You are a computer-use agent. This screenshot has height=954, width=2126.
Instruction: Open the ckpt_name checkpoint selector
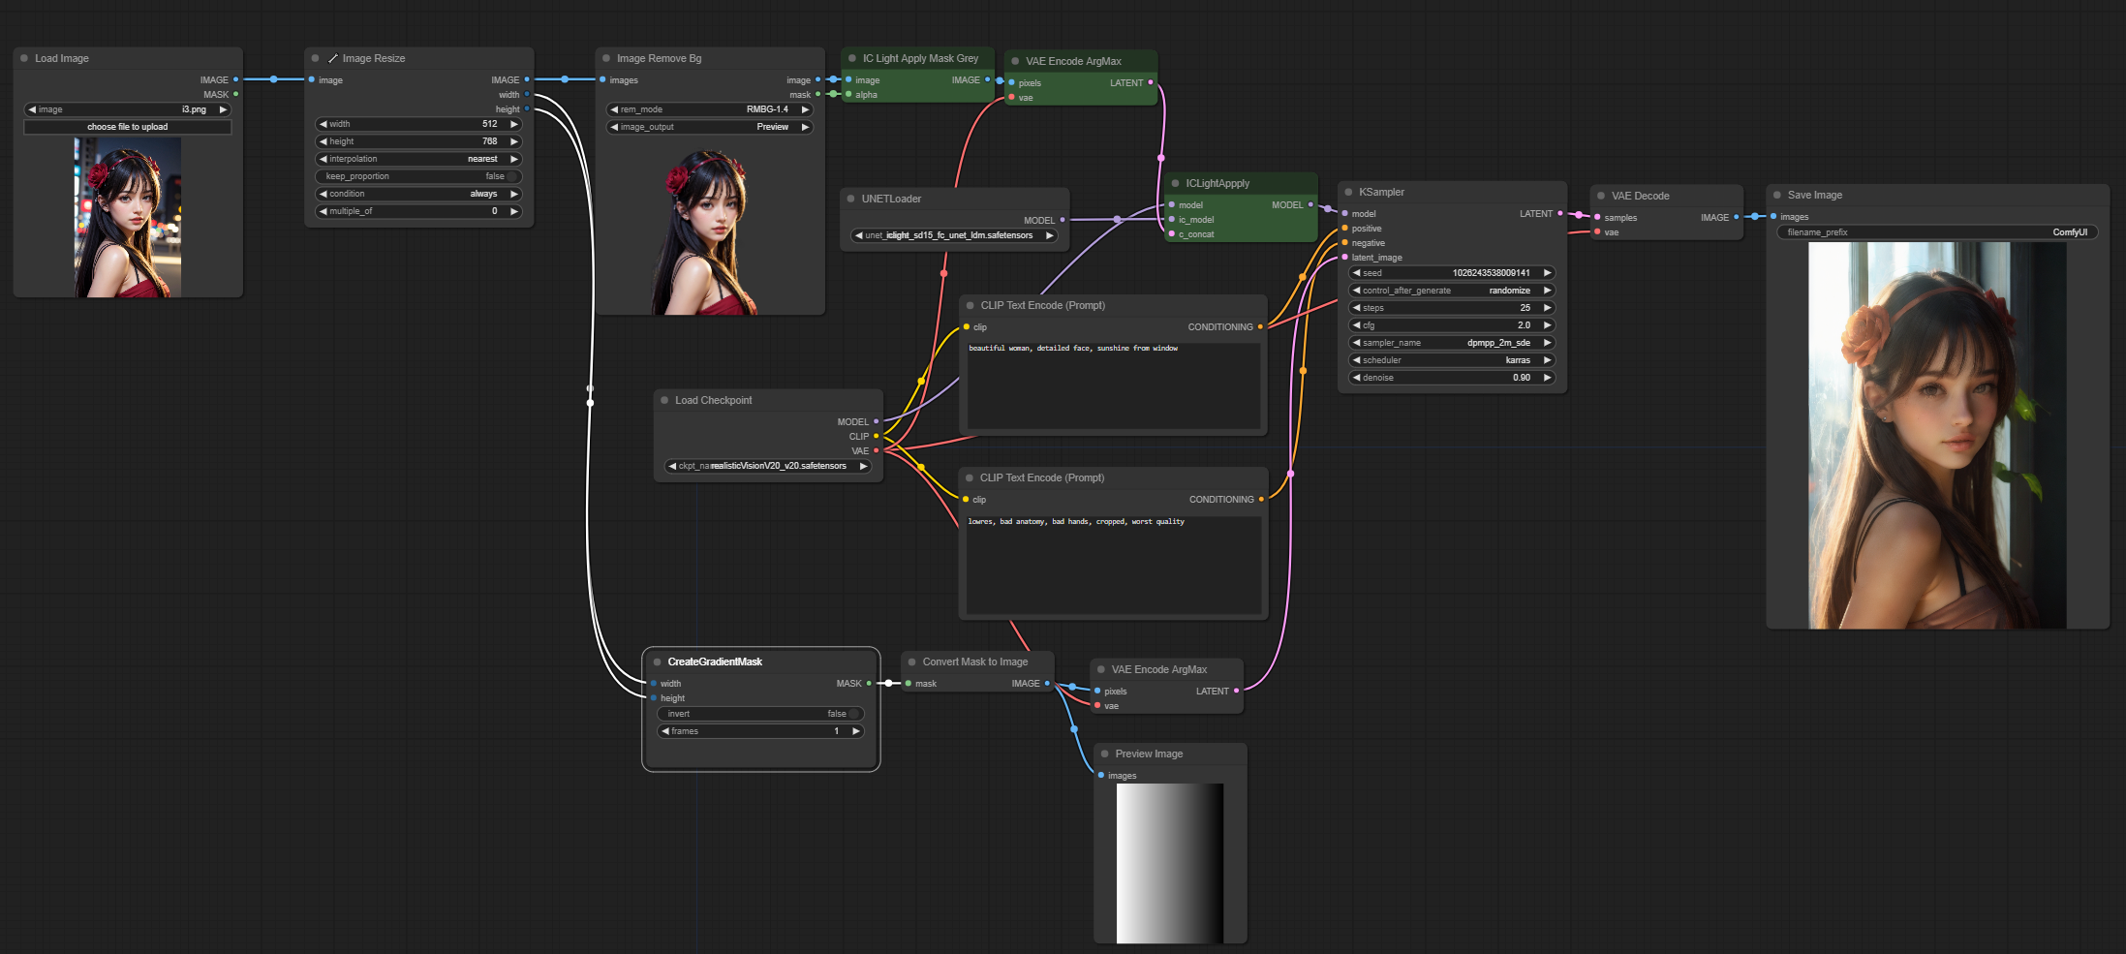click(767, 466)
